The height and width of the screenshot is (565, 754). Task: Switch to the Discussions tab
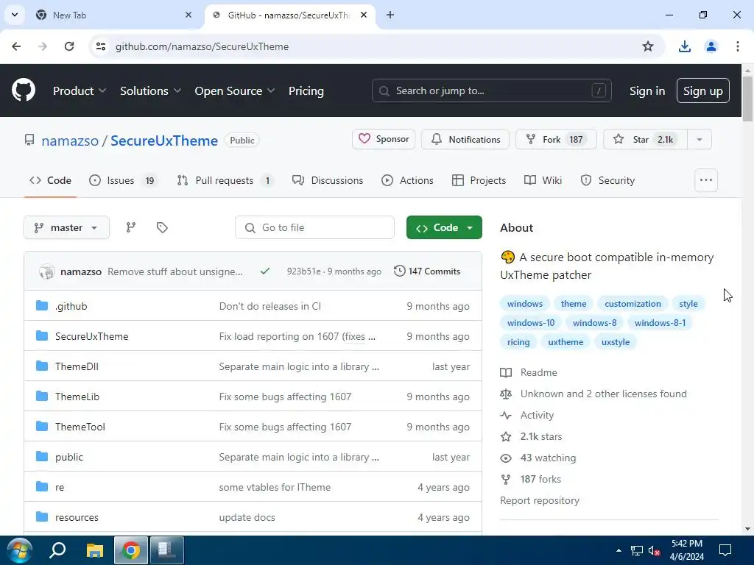tap(328, 180)
